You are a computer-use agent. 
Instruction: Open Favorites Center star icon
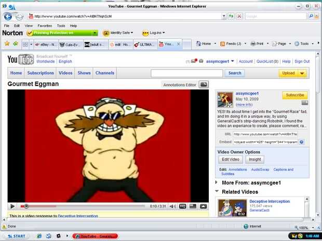(7, 44)
